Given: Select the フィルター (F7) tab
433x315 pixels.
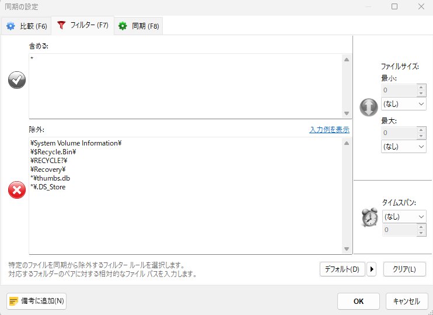Looking at the screenshot, I should pos(82,26).
